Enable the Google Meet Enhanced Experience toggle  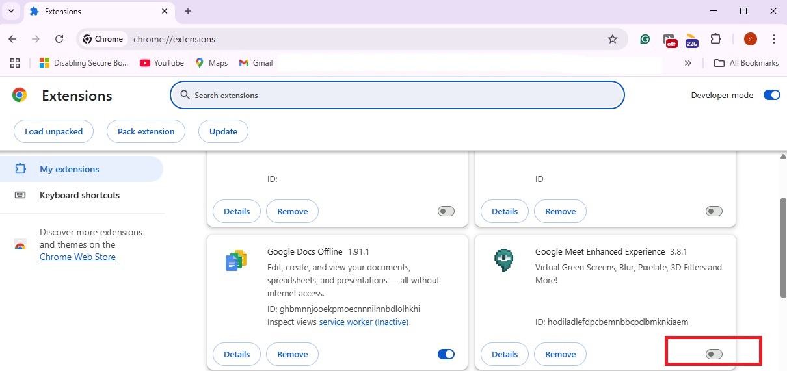714,354
